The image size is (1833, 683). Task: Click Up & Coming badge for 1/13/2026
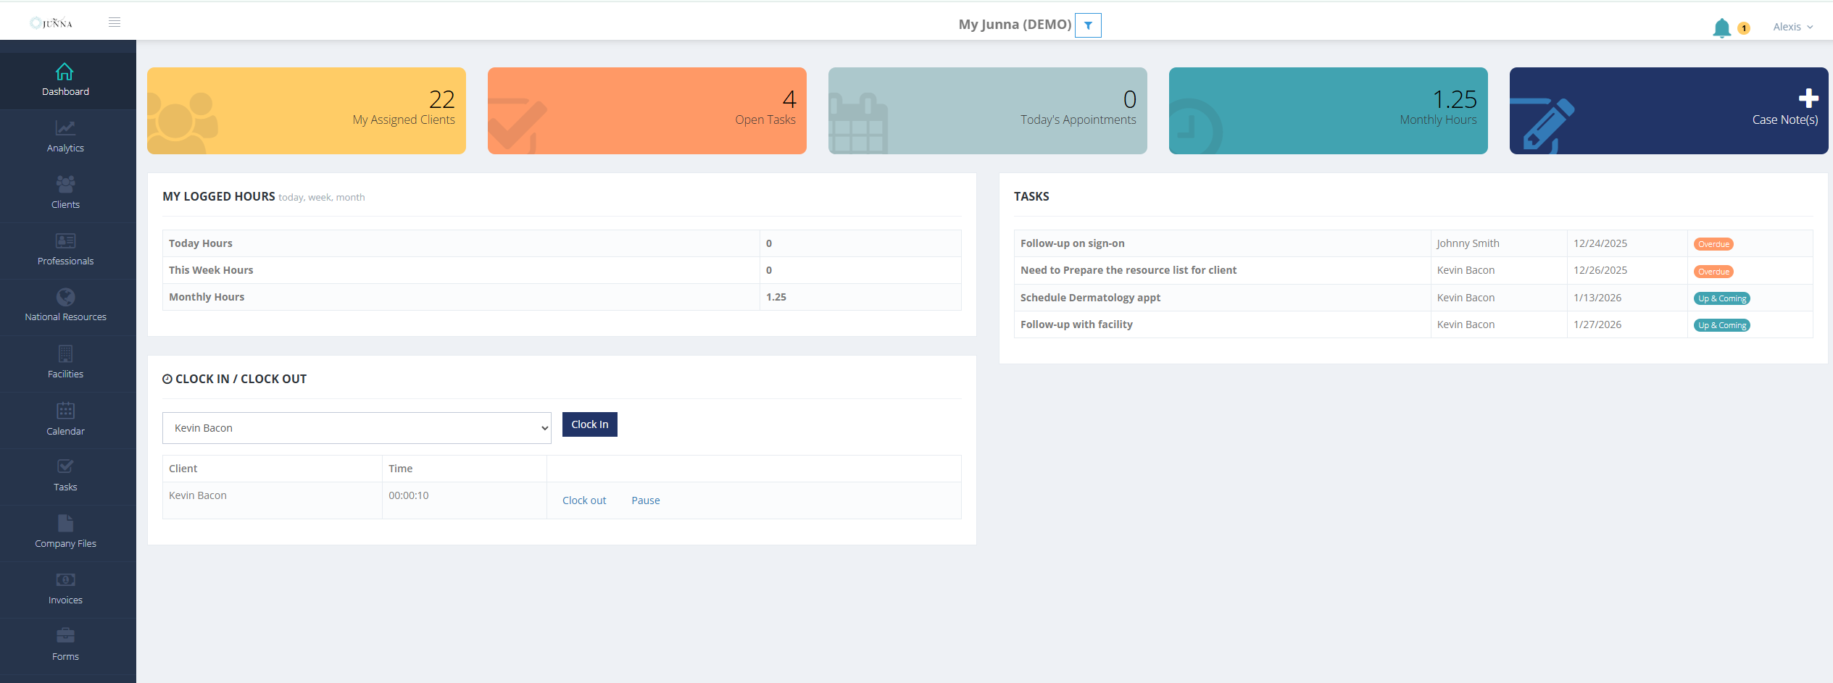tap(1722, 298)
